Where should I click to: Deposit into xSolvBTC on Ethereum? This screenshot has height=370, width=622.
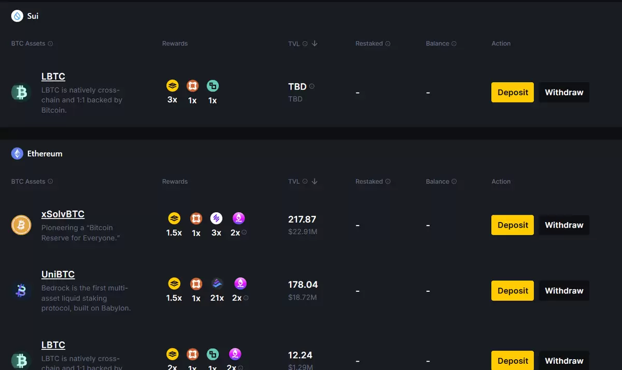[x=513, y=225]
